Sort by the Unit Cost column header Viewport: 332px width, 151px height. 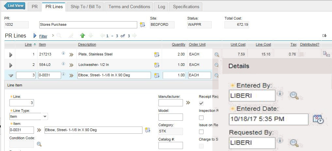[238, 44]
